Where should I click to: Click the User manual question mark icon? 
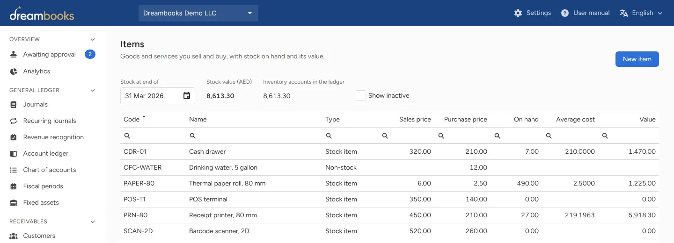click(565, 13)
